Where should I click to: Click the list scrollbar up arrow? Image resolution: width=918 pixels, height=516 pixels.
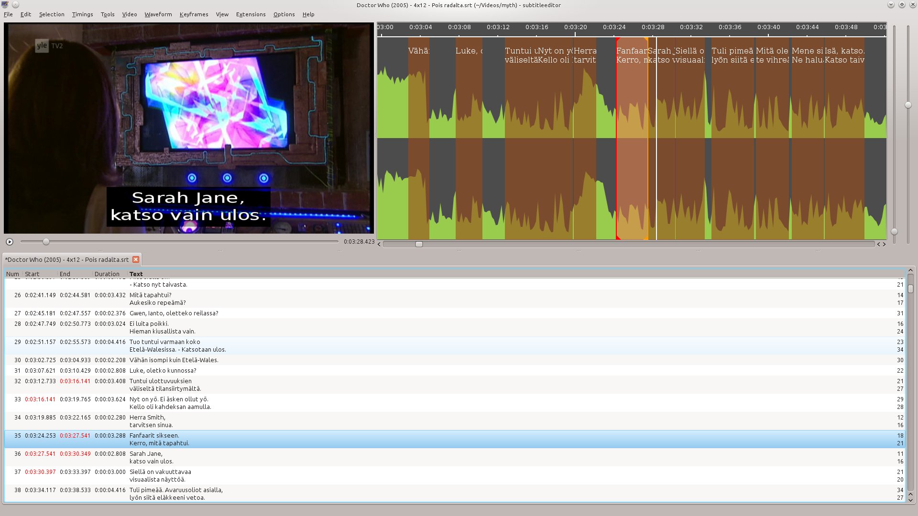(910, 271)
